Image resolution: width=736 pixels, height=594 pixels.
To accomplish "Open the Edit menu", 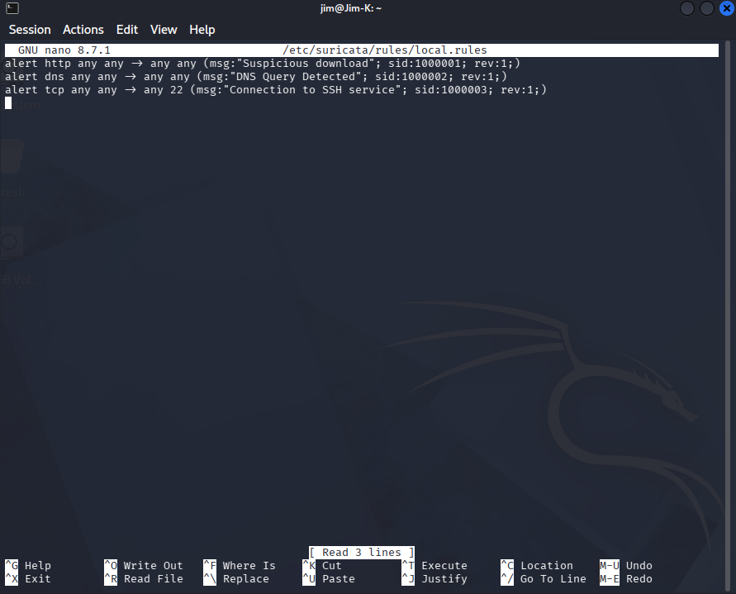I will [x=126, y=30].
